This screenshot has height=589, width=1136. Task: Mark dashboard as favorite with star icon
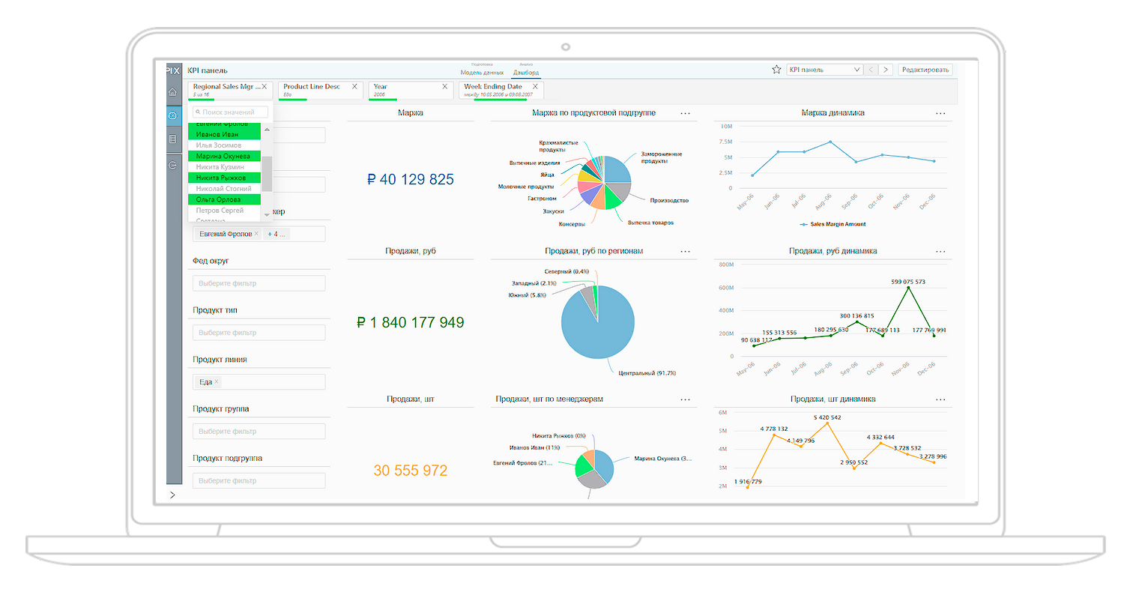click(x=776, y=70)
